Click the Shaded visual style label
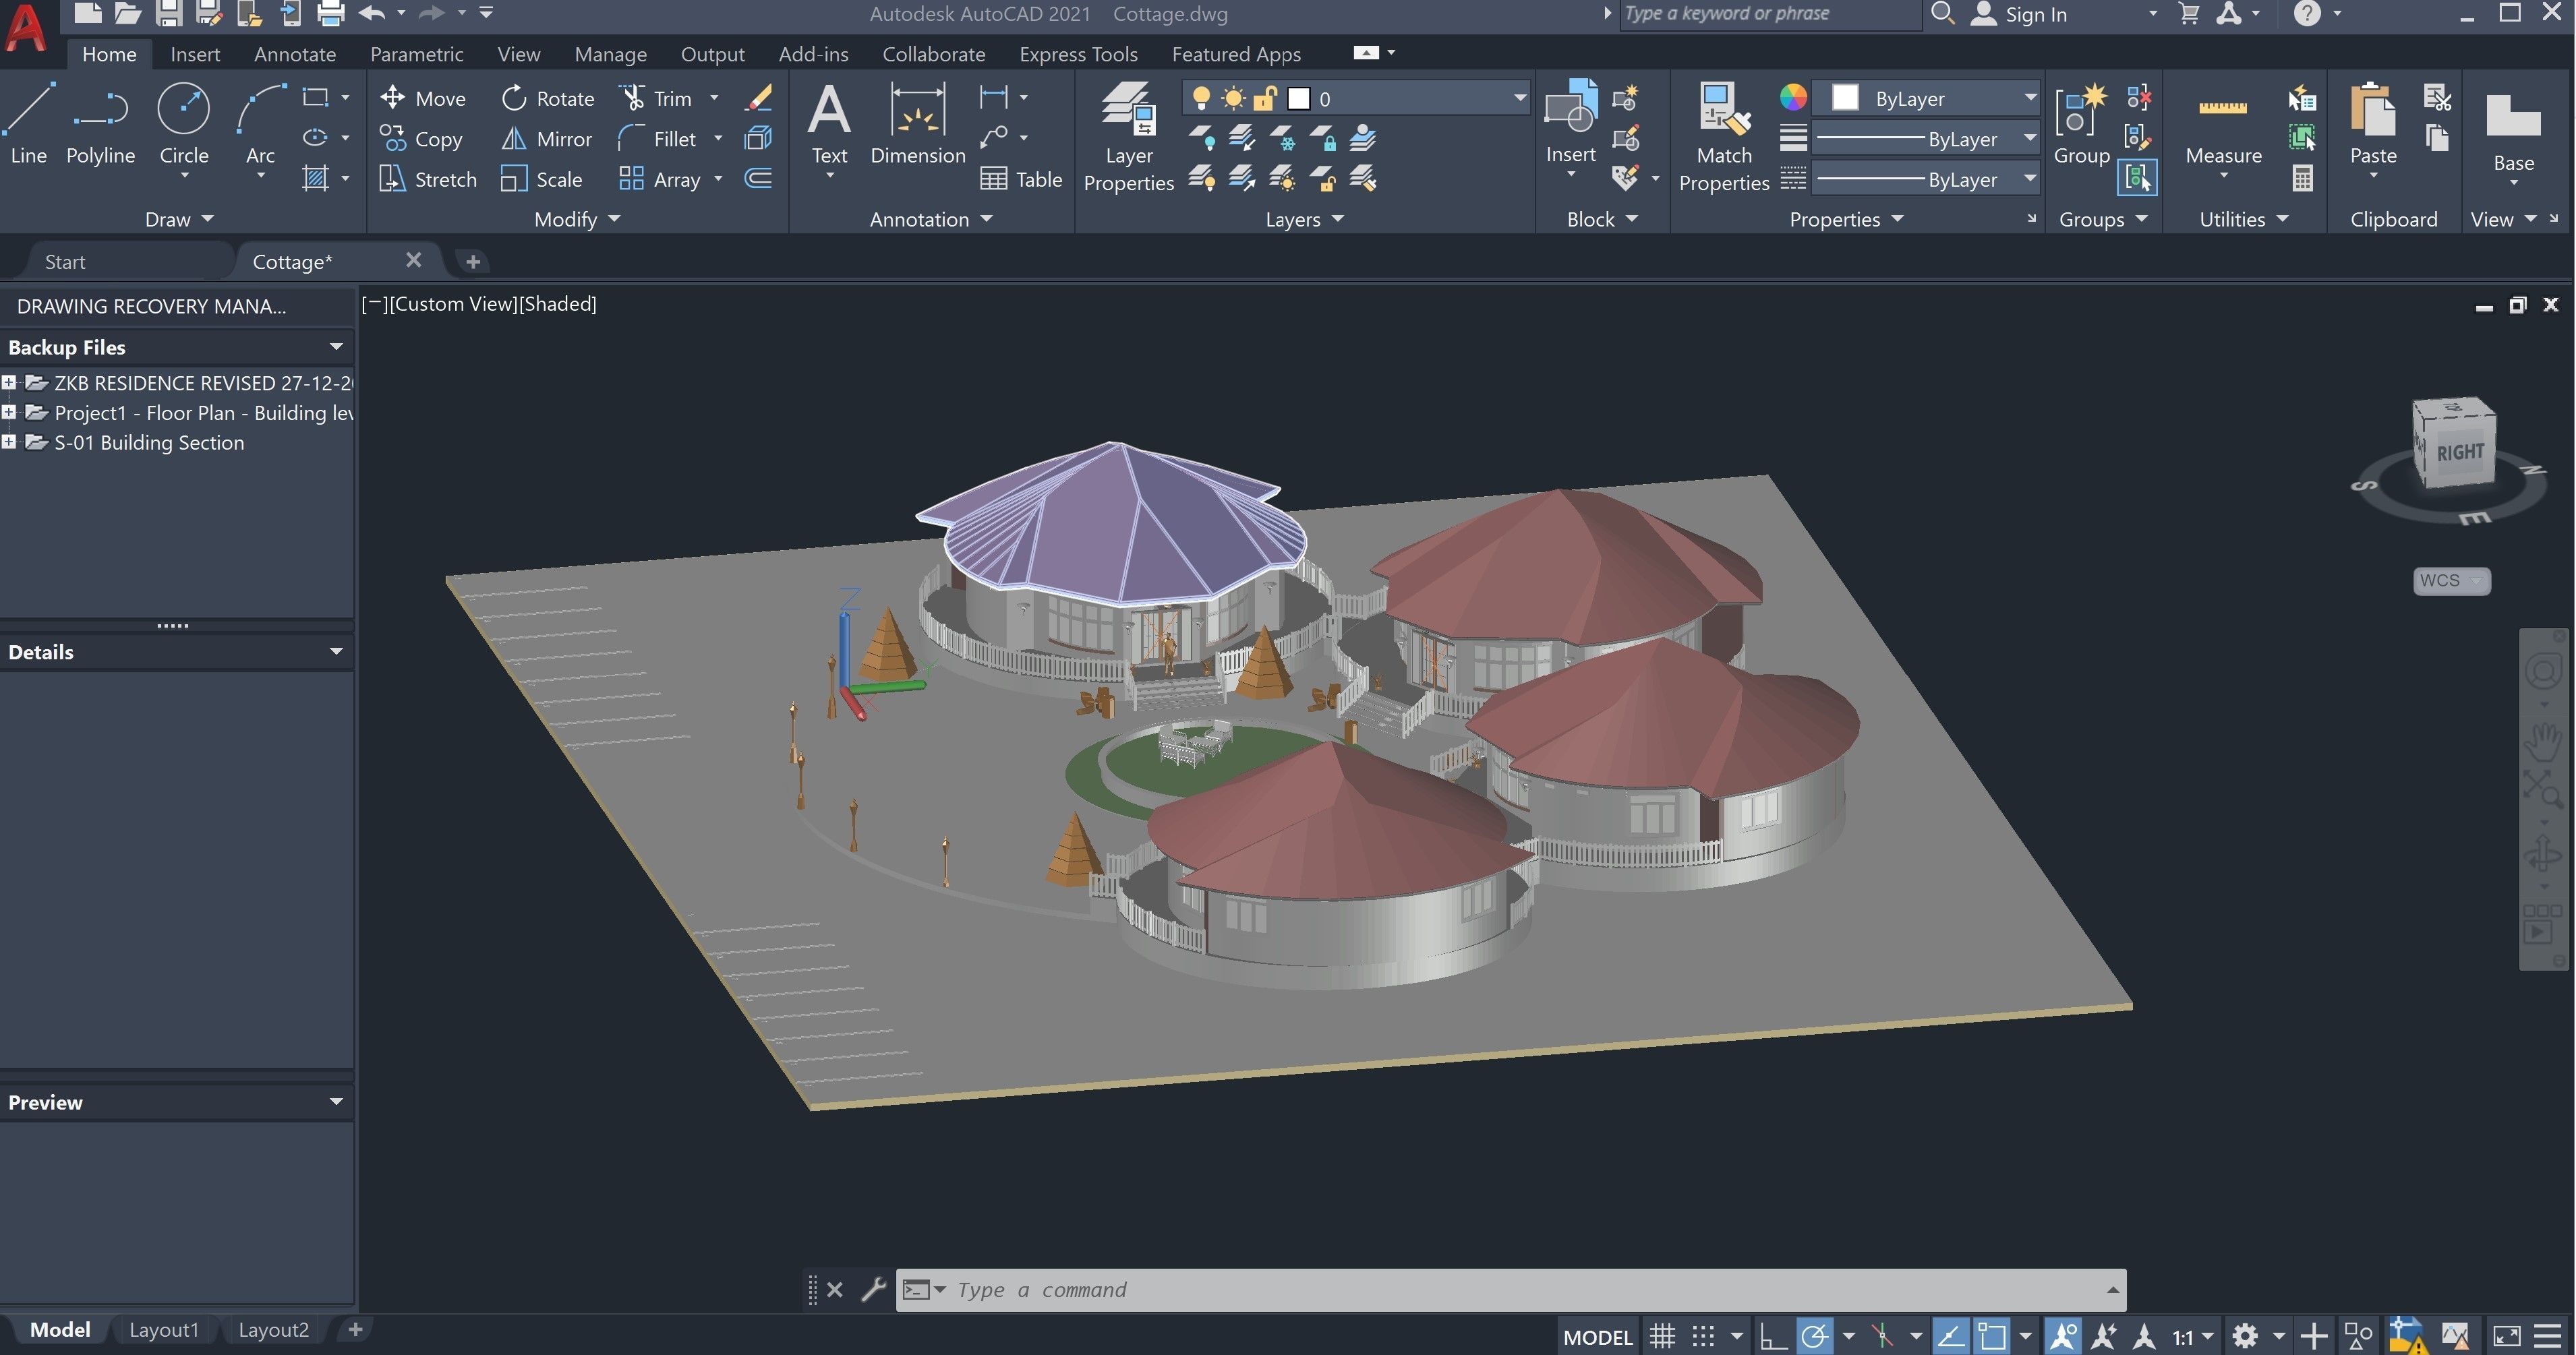The image size is (2576, 1355). (x=558, y=304)
